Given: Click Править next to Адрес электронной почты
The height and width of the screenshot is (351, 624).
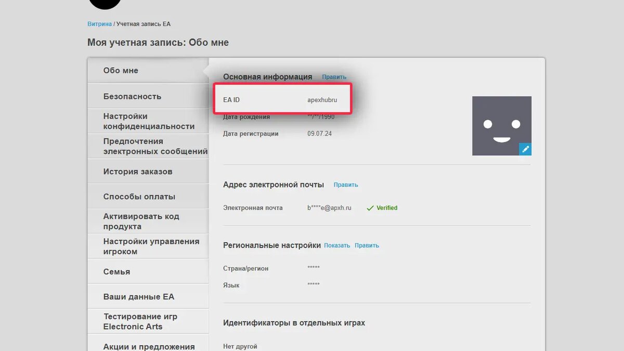Looking at the screenshot, I should (x=346, y=185).
